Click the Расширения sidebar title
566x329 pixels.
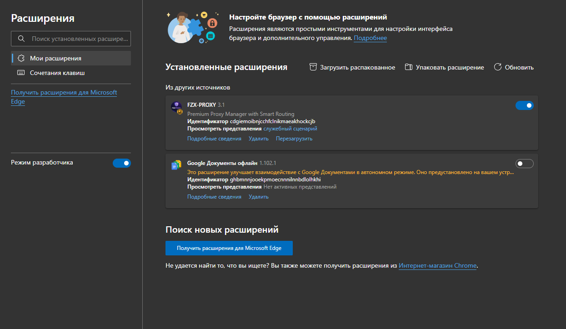43,18
